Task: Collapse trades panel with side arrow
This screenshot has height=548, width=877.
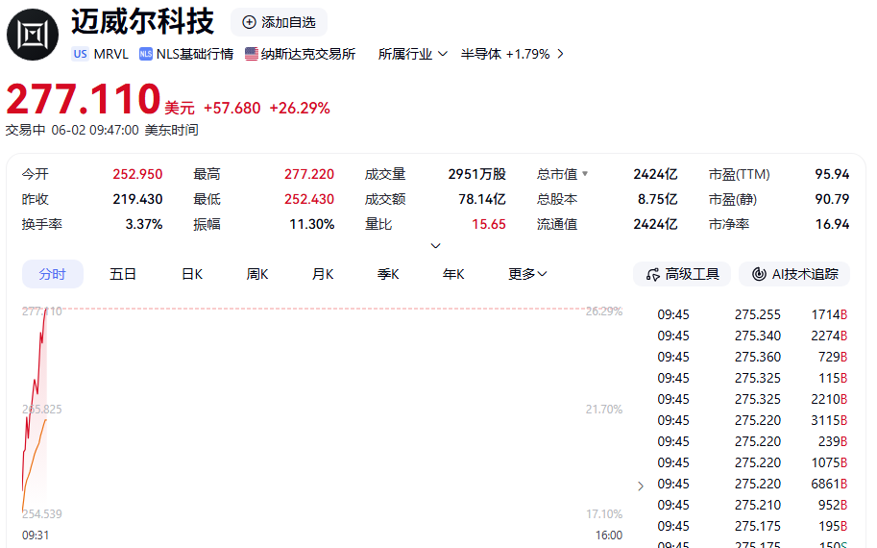Action: [x=641, y=486]
